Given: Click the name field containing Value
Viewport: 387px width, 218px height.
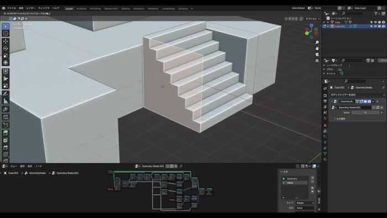Looking at the screenshot, I should click(x=305, y=208).
